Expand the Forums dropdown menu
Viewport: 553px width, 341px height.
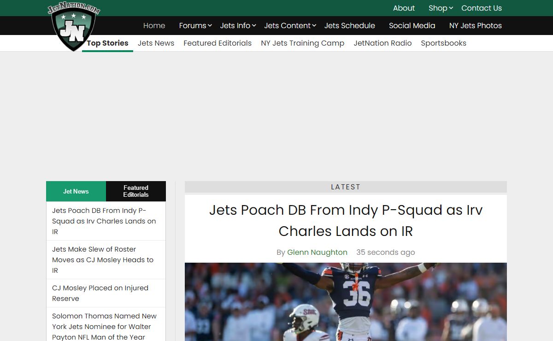pos(195,25)
